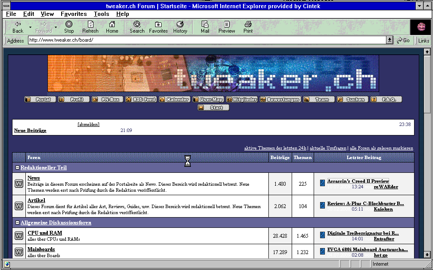Click the abmelden logout link
Viewport: 433px width, 270px height.
pyautogui.click(x=88, y=124)
